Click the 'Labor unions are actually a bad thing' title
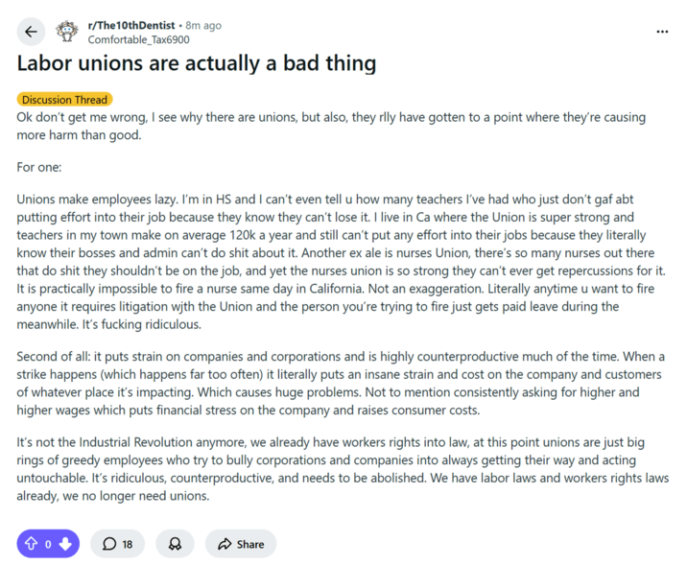Image resolution: width=687 pixels, height=565 pixels. (x=197, y=64)
